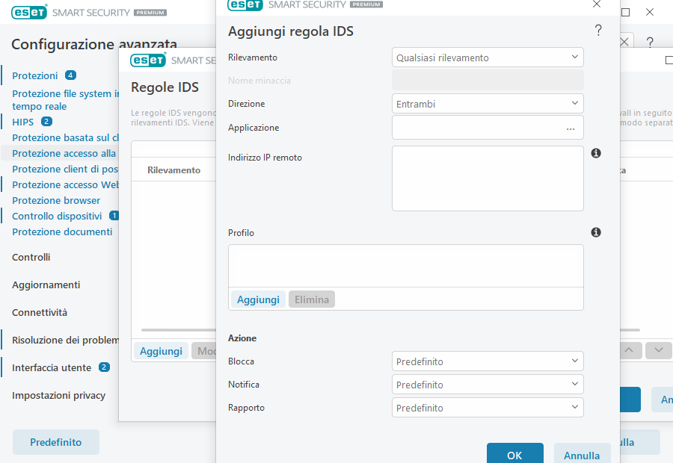Image resolution: width=673 pixels, height=463 pixels.
Task: Click the move up arrow button
Action: tap(629, 349)
